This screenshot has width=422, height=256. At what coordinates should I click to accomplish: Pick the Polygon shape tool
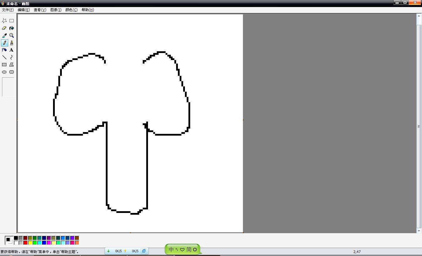pos(12,65)
